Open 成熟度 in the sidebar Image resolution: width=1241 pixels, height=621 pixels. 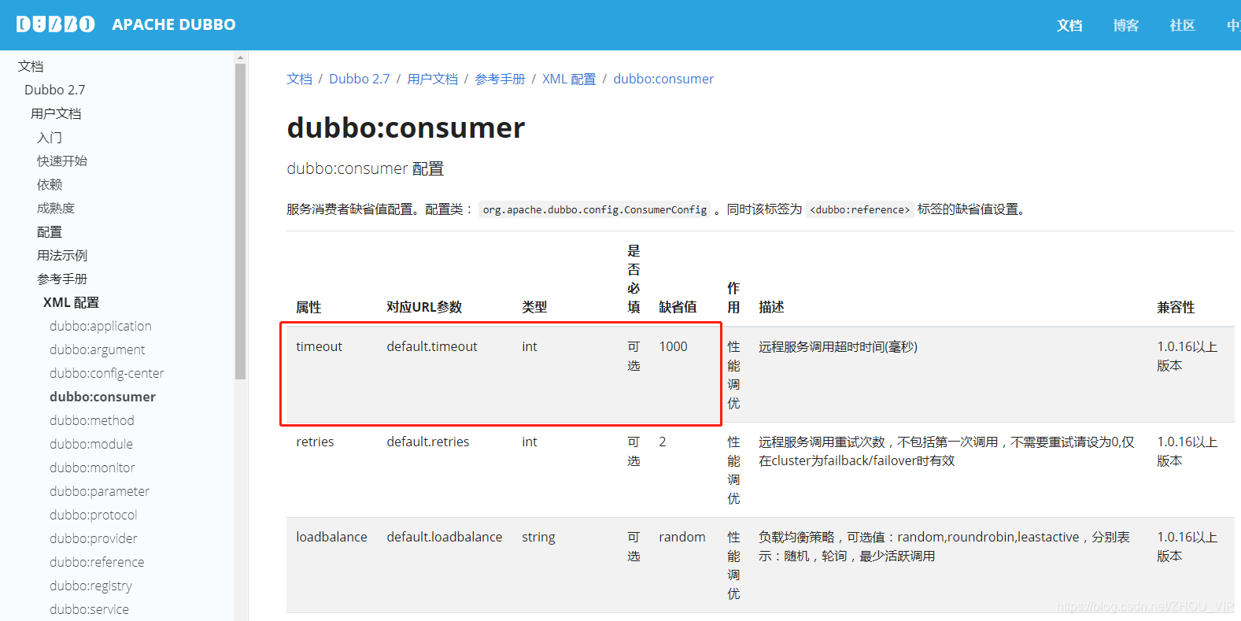56,208
